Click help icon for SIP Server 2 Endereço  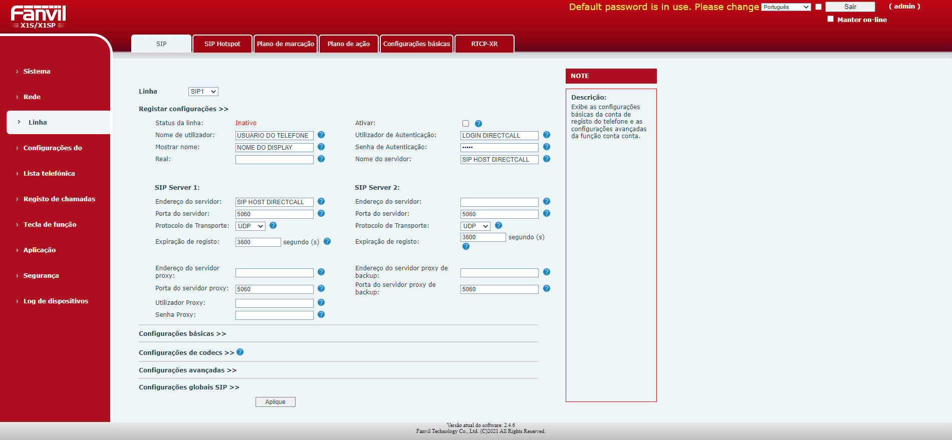(x=547, y=202)
